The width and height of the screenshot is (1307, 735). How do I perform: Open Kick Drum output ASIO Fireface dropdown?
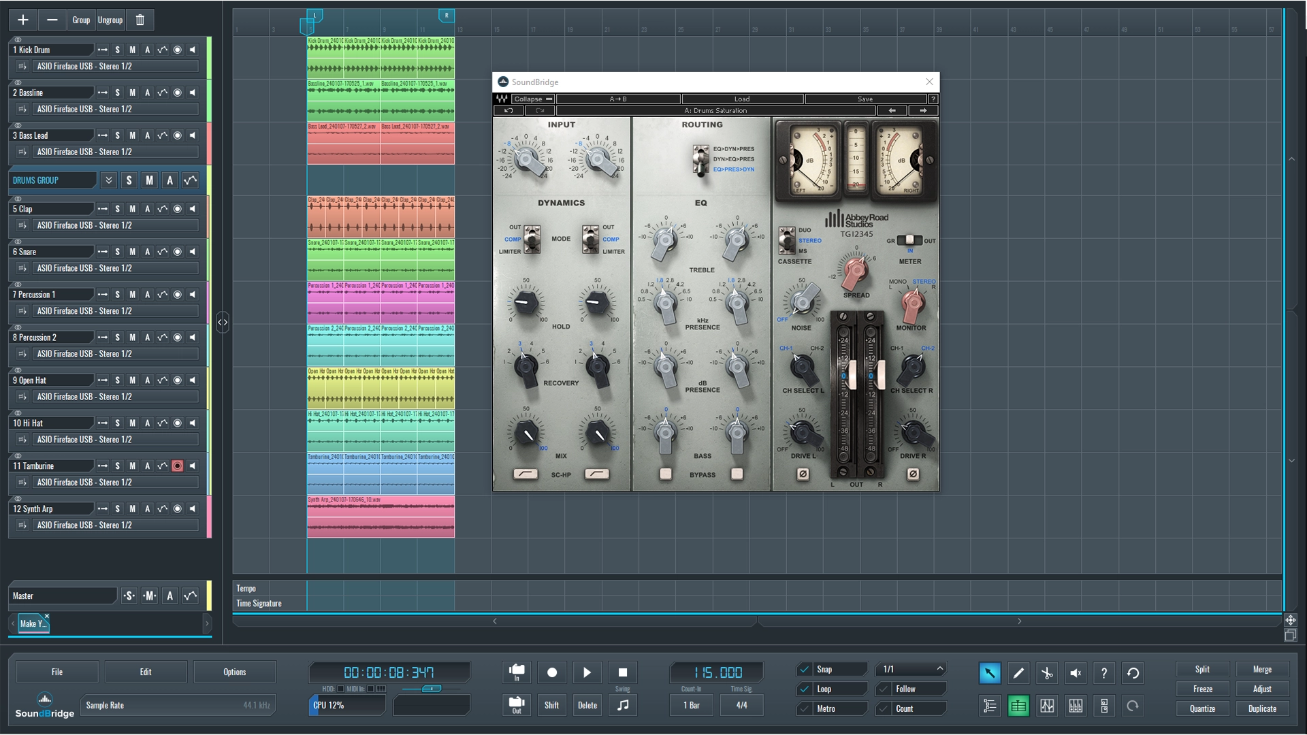pyautogui.click(x=116, y=67)
